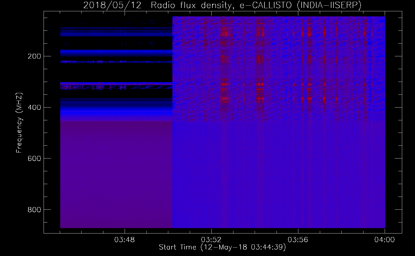Screen dimensions: 415x256
Task: Click the Frequency (MHZ) axis caption
Action: [x=19, y=123]
